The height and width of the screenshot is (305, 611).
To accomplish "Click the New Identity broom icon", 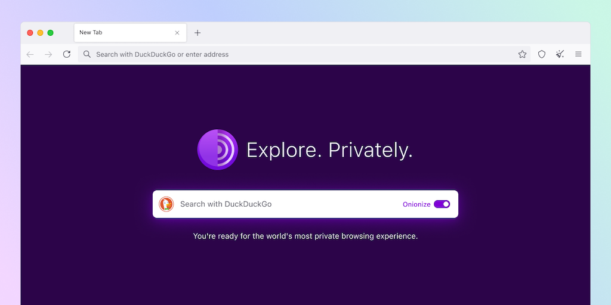I will [x=560, y=54].
